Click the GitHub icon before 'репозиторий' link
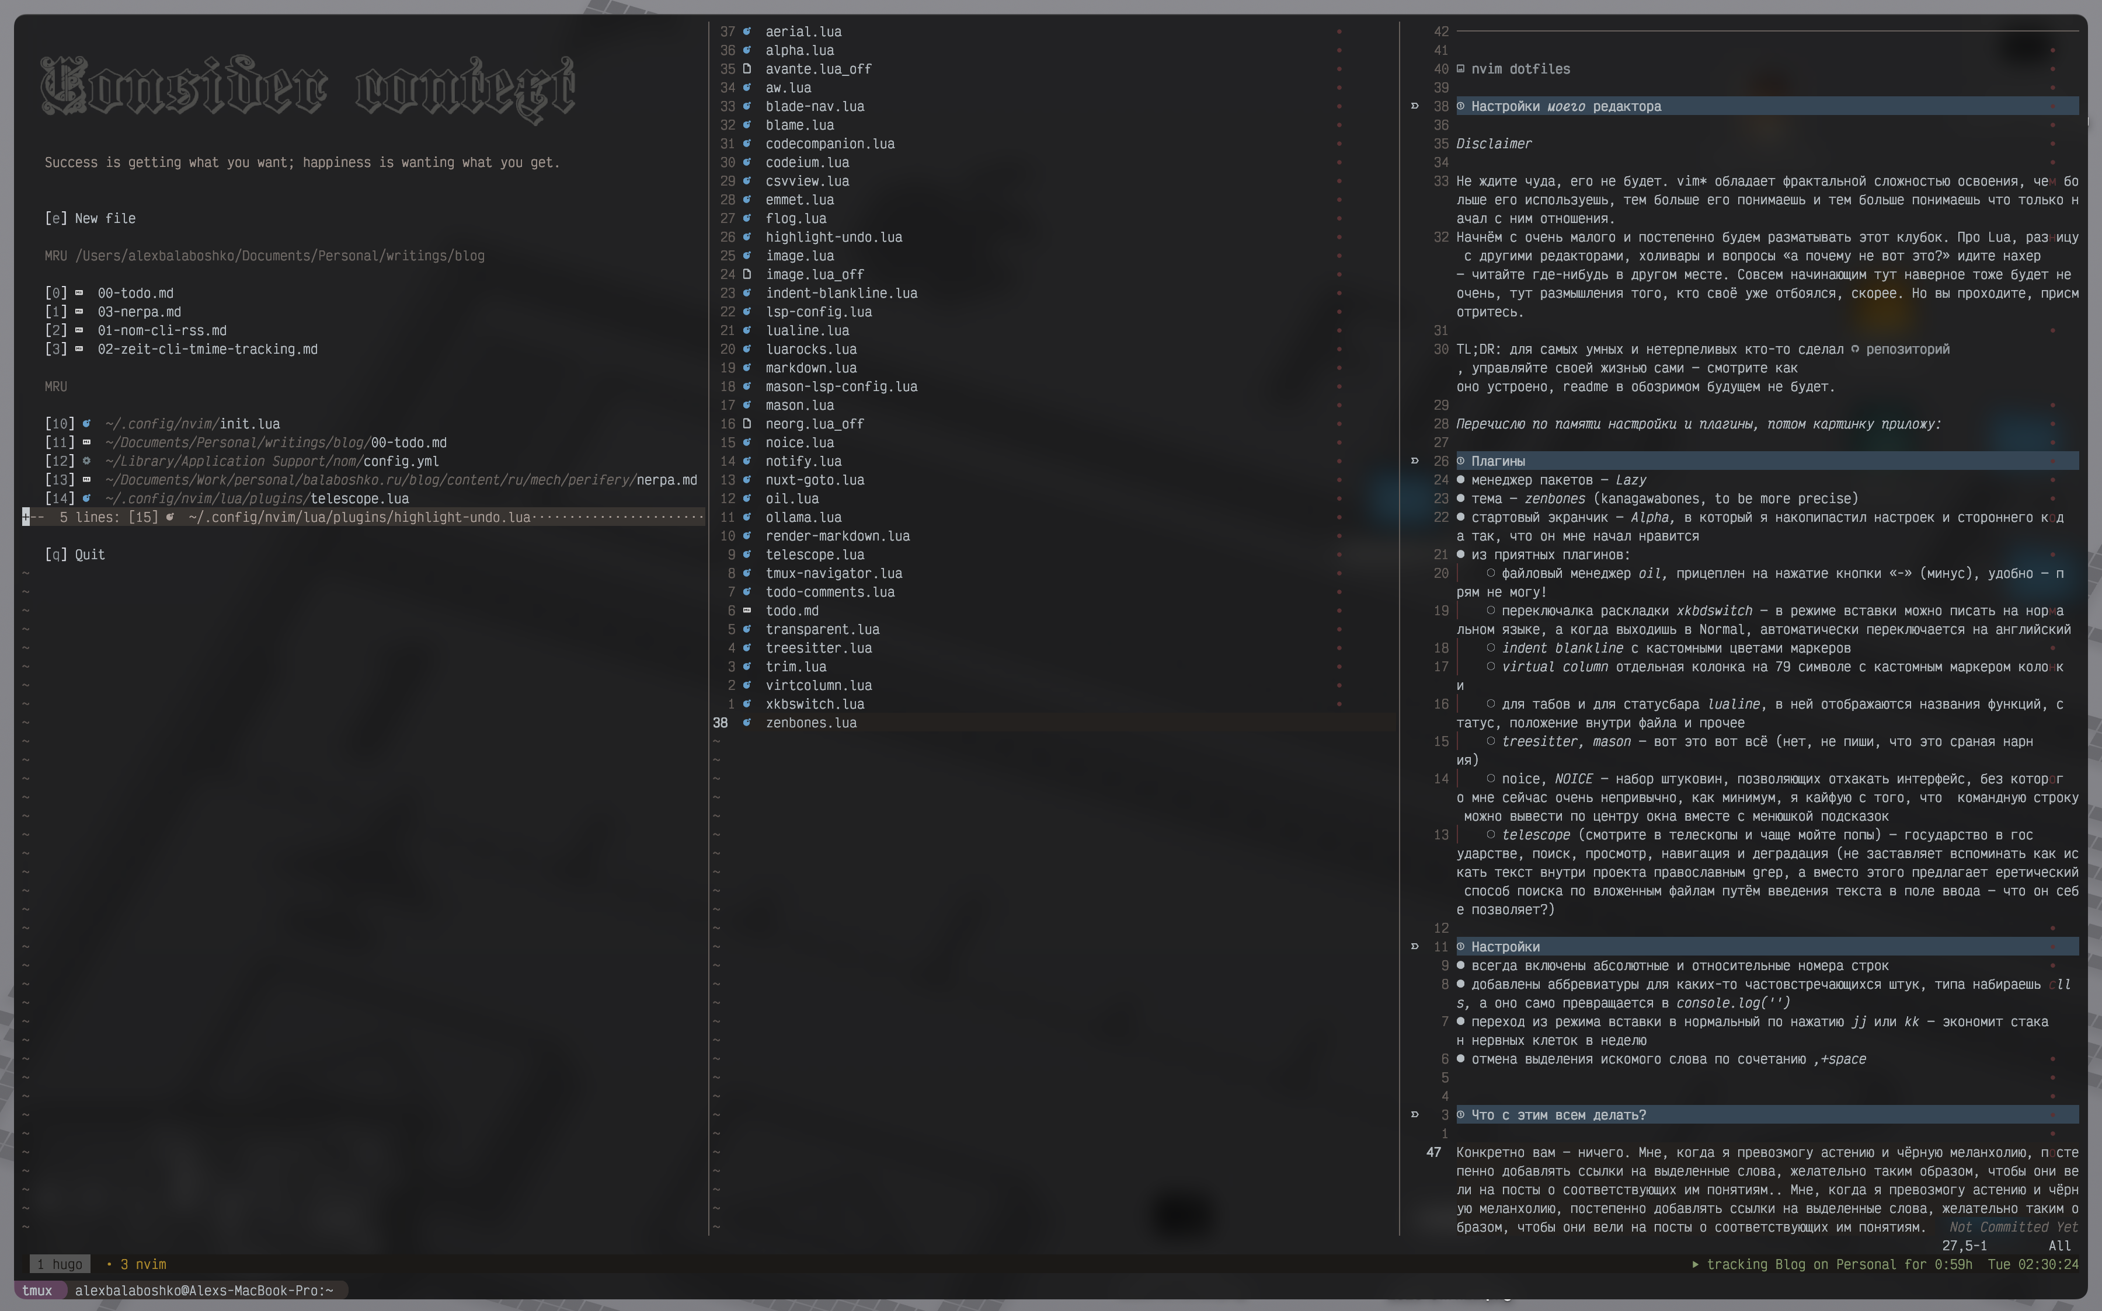 (1855, 350)
